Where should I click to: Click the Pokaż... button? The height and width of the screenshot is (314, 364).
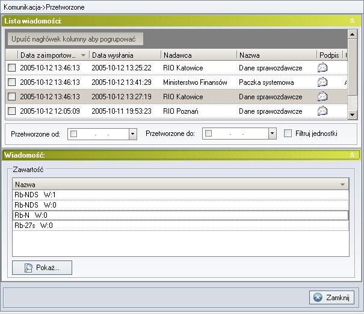(42, 268)
